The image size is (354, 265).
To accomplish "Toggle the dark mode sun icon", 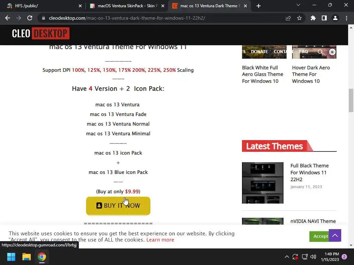I will point(332,52).
